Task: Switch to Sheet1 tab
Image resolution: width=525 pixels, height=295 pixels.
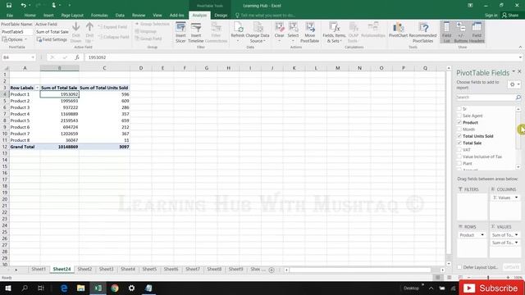Action: (x=39, y=269)
